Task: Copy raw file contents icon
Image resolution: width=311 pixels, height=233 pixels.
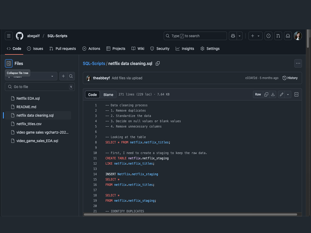Action: pos(266,95)
